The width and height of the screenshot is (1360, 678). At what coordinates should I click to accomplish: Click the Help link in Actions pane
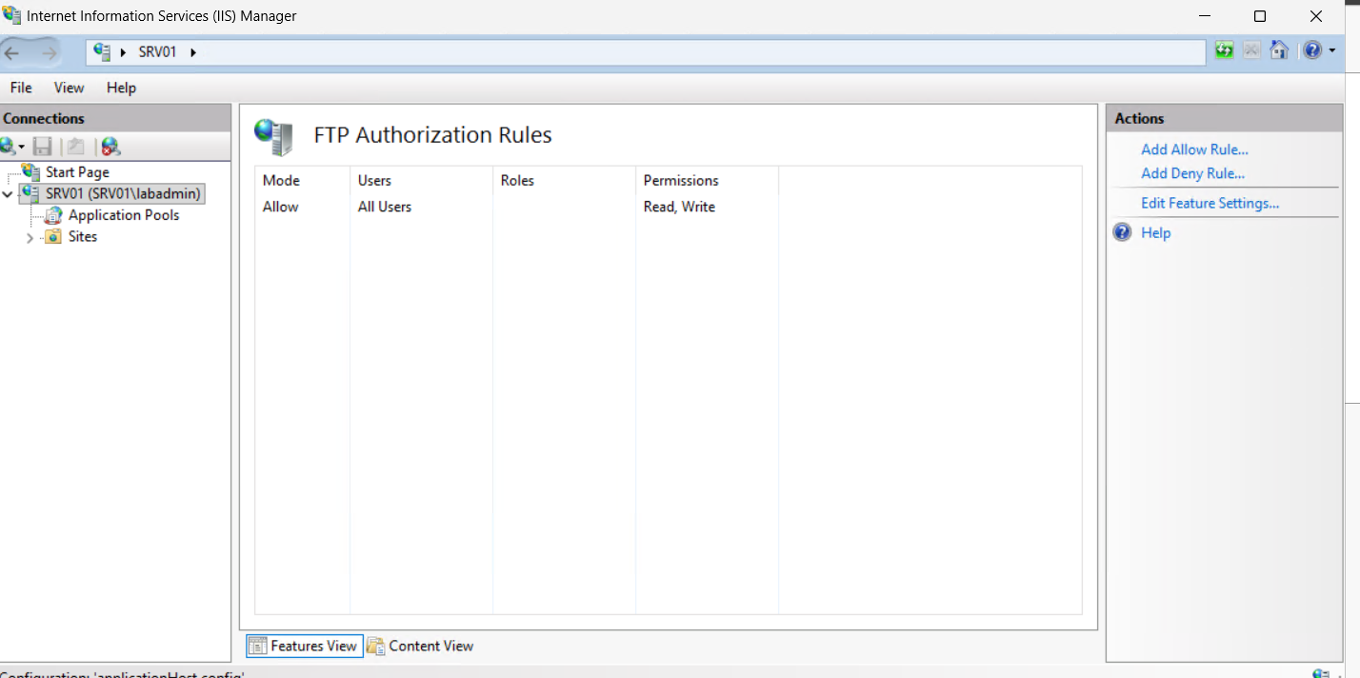[x=1155, y=232]
